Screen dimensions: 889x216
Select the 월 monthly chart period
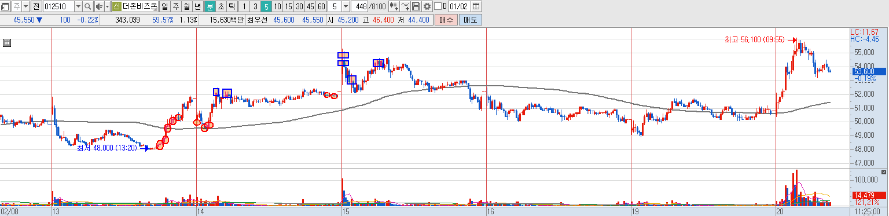click(186, 6)
